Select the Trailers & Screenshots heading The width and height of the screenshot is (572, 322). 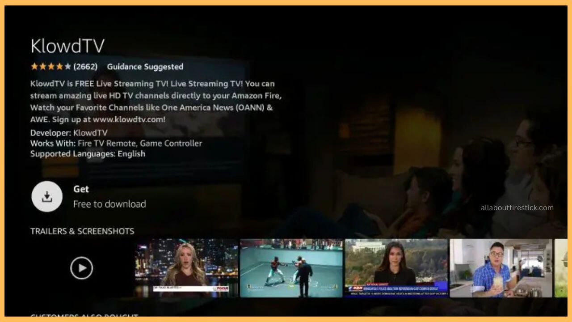(x=82, y=231)
